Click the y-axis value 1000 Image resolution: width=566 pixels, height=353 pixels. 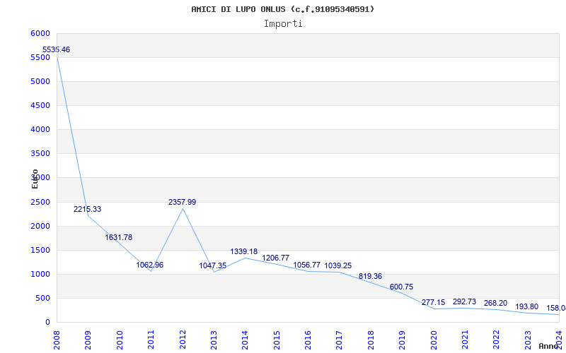pyautogui.click(x=40, y=274)
